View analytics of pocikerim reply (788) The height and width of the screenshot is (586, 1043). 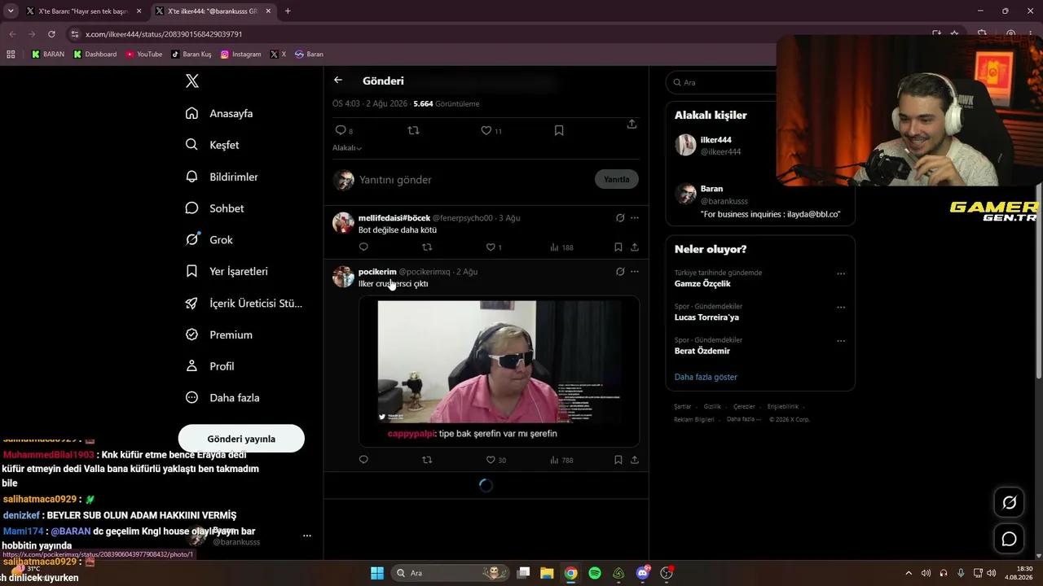[561, 460]
